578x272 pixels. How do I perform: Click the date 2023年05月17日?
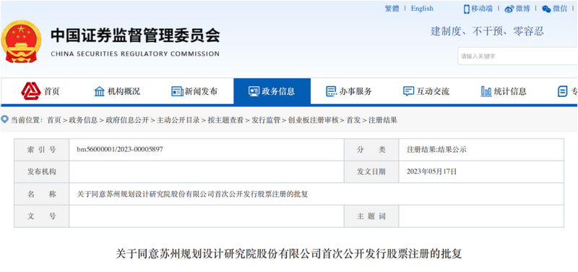pos(431,171)
